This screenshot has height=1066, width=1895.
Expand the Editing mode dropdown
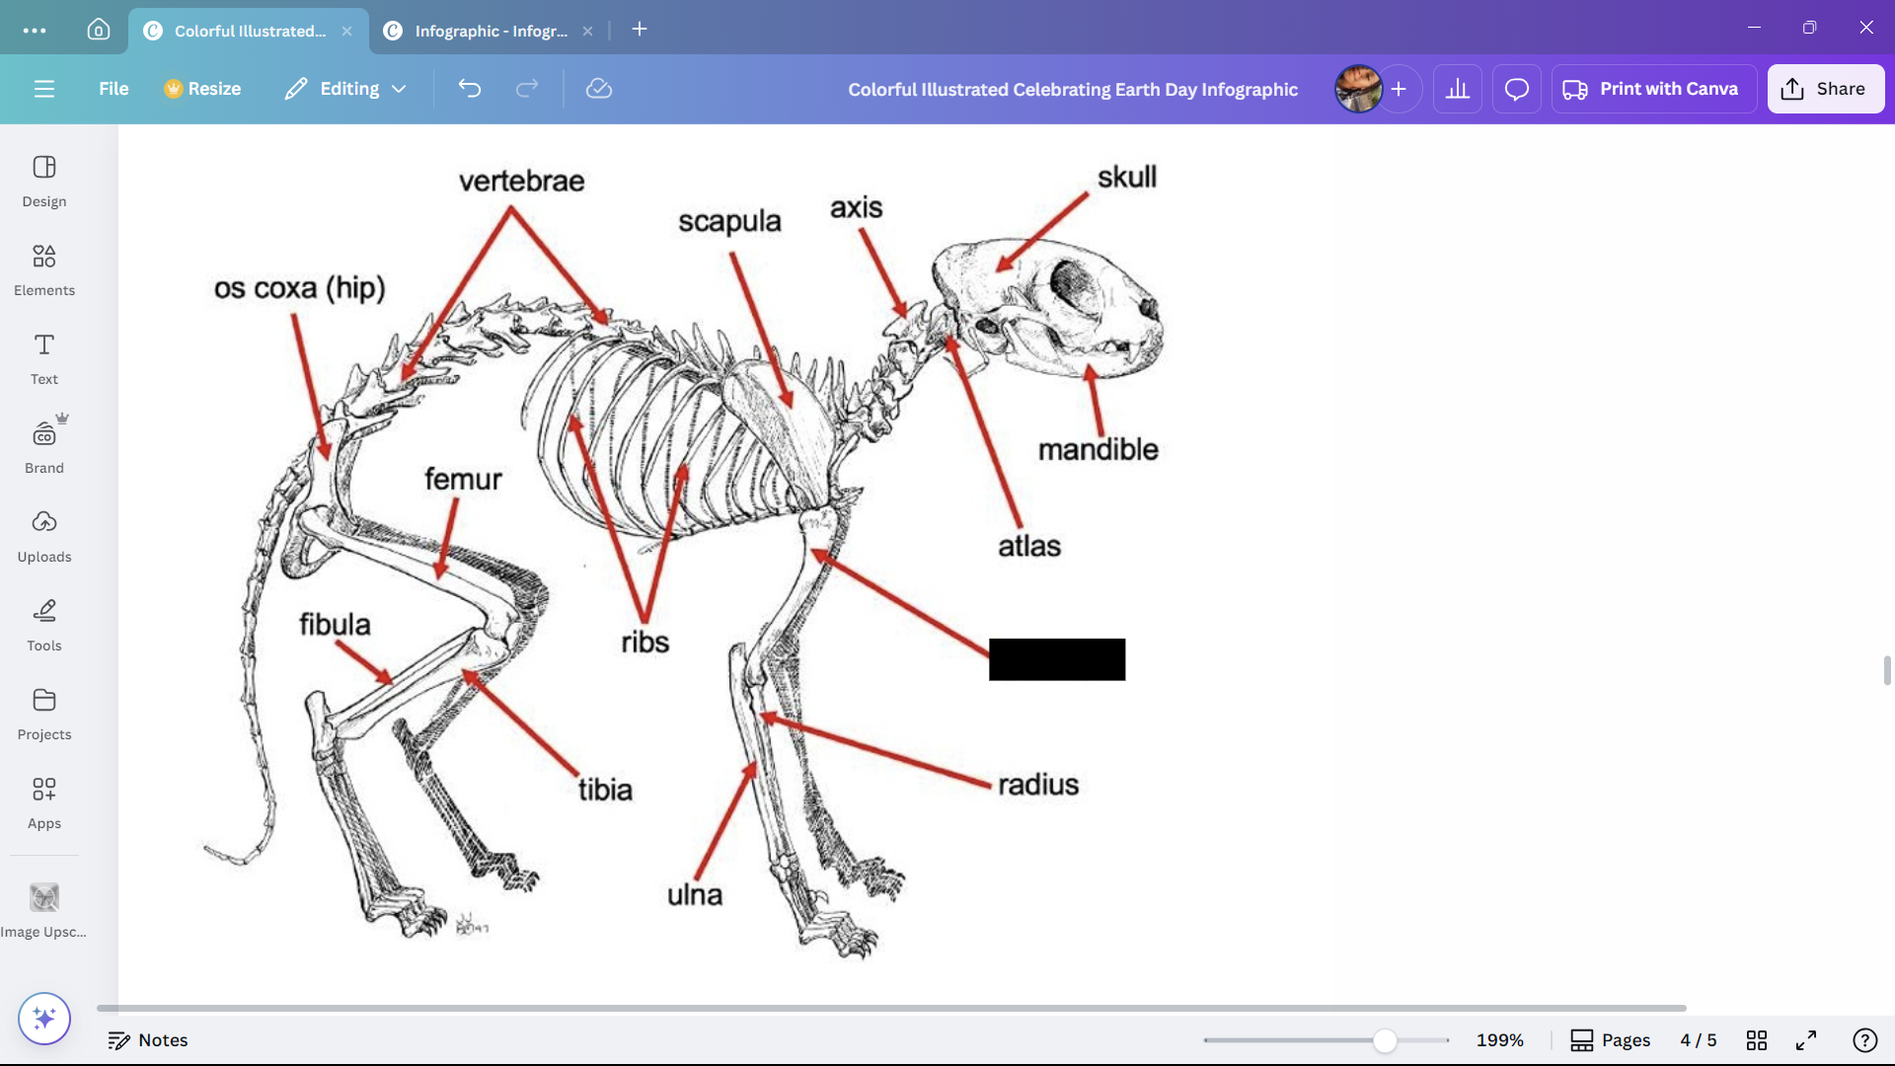click(x=346, y=89)
